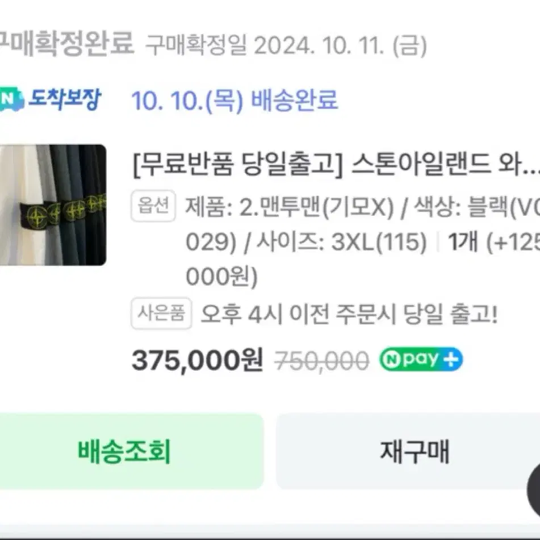540x540 pixels.
Task: Click the 1개 quantity text
Action: click(x=463, y=241)
